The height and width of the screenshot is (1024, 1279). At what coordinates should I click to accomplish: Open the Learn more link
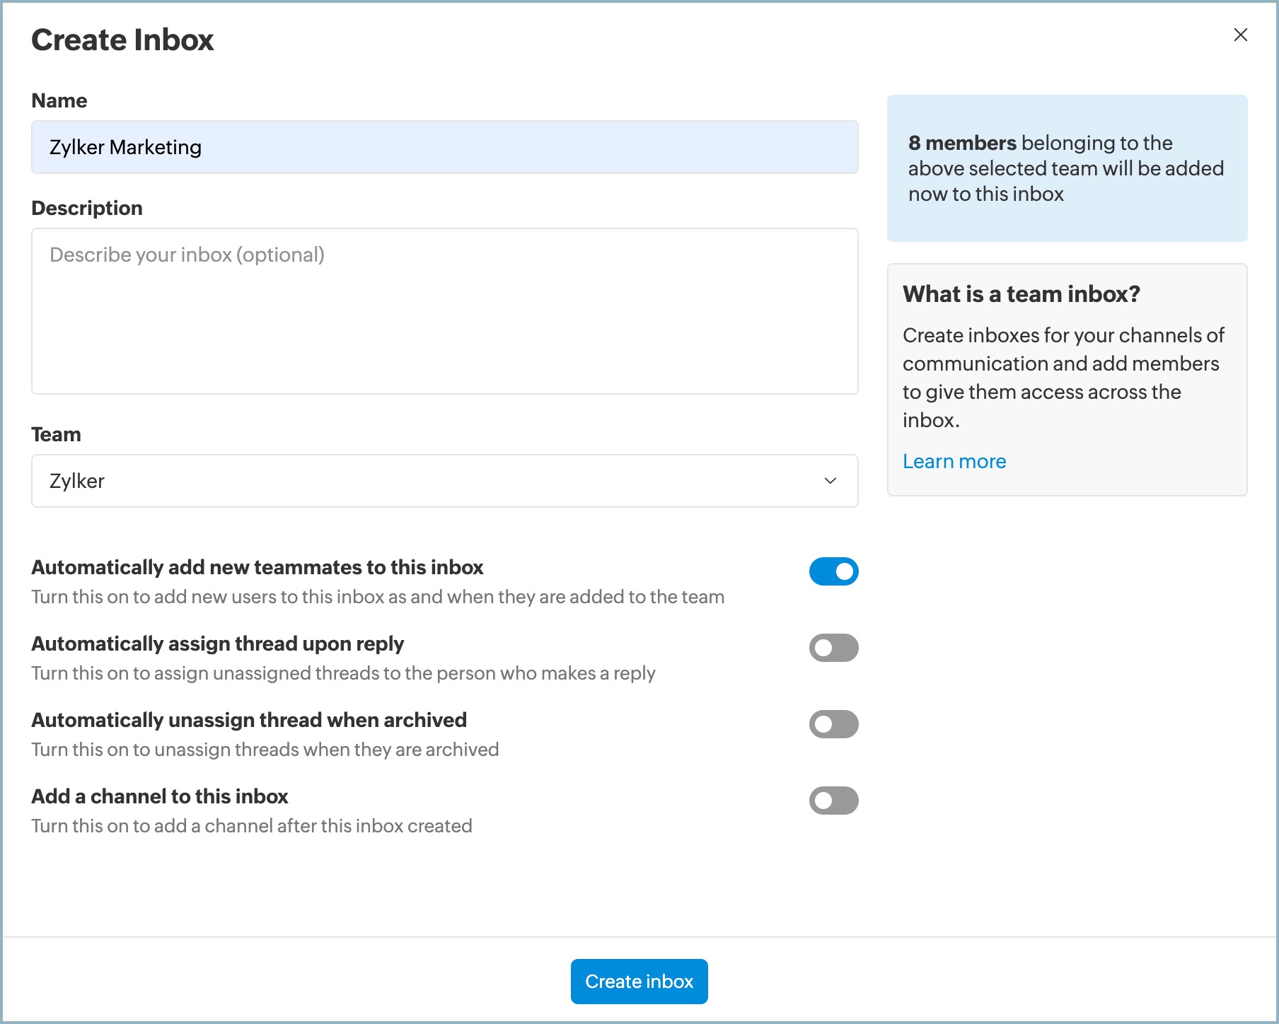tap(954, 461)
